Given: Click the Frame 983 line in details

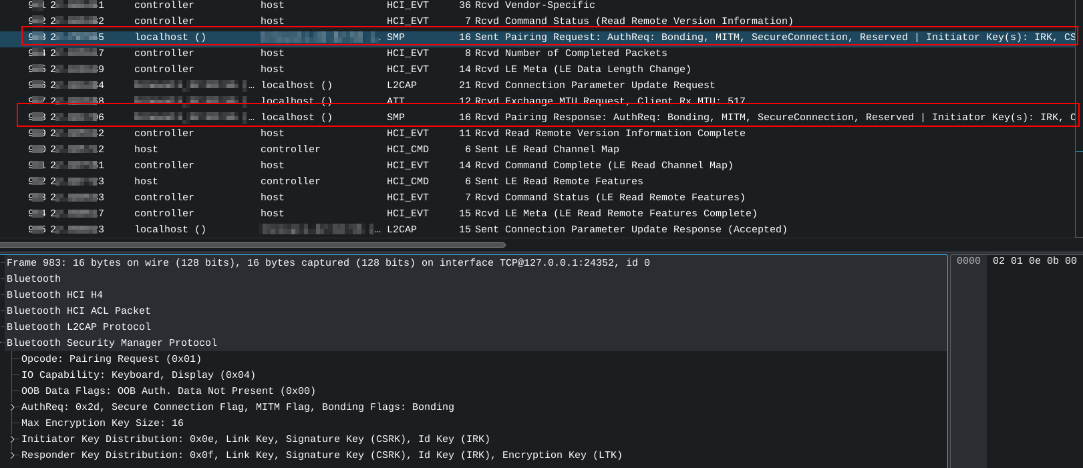Looking at the screenshot, I should [x=327, y=263].
